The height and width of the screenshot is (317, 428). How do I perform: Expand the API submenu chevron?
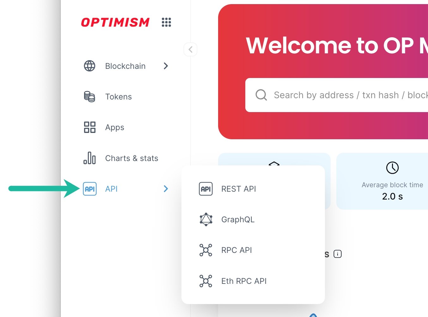pos(166,189)
